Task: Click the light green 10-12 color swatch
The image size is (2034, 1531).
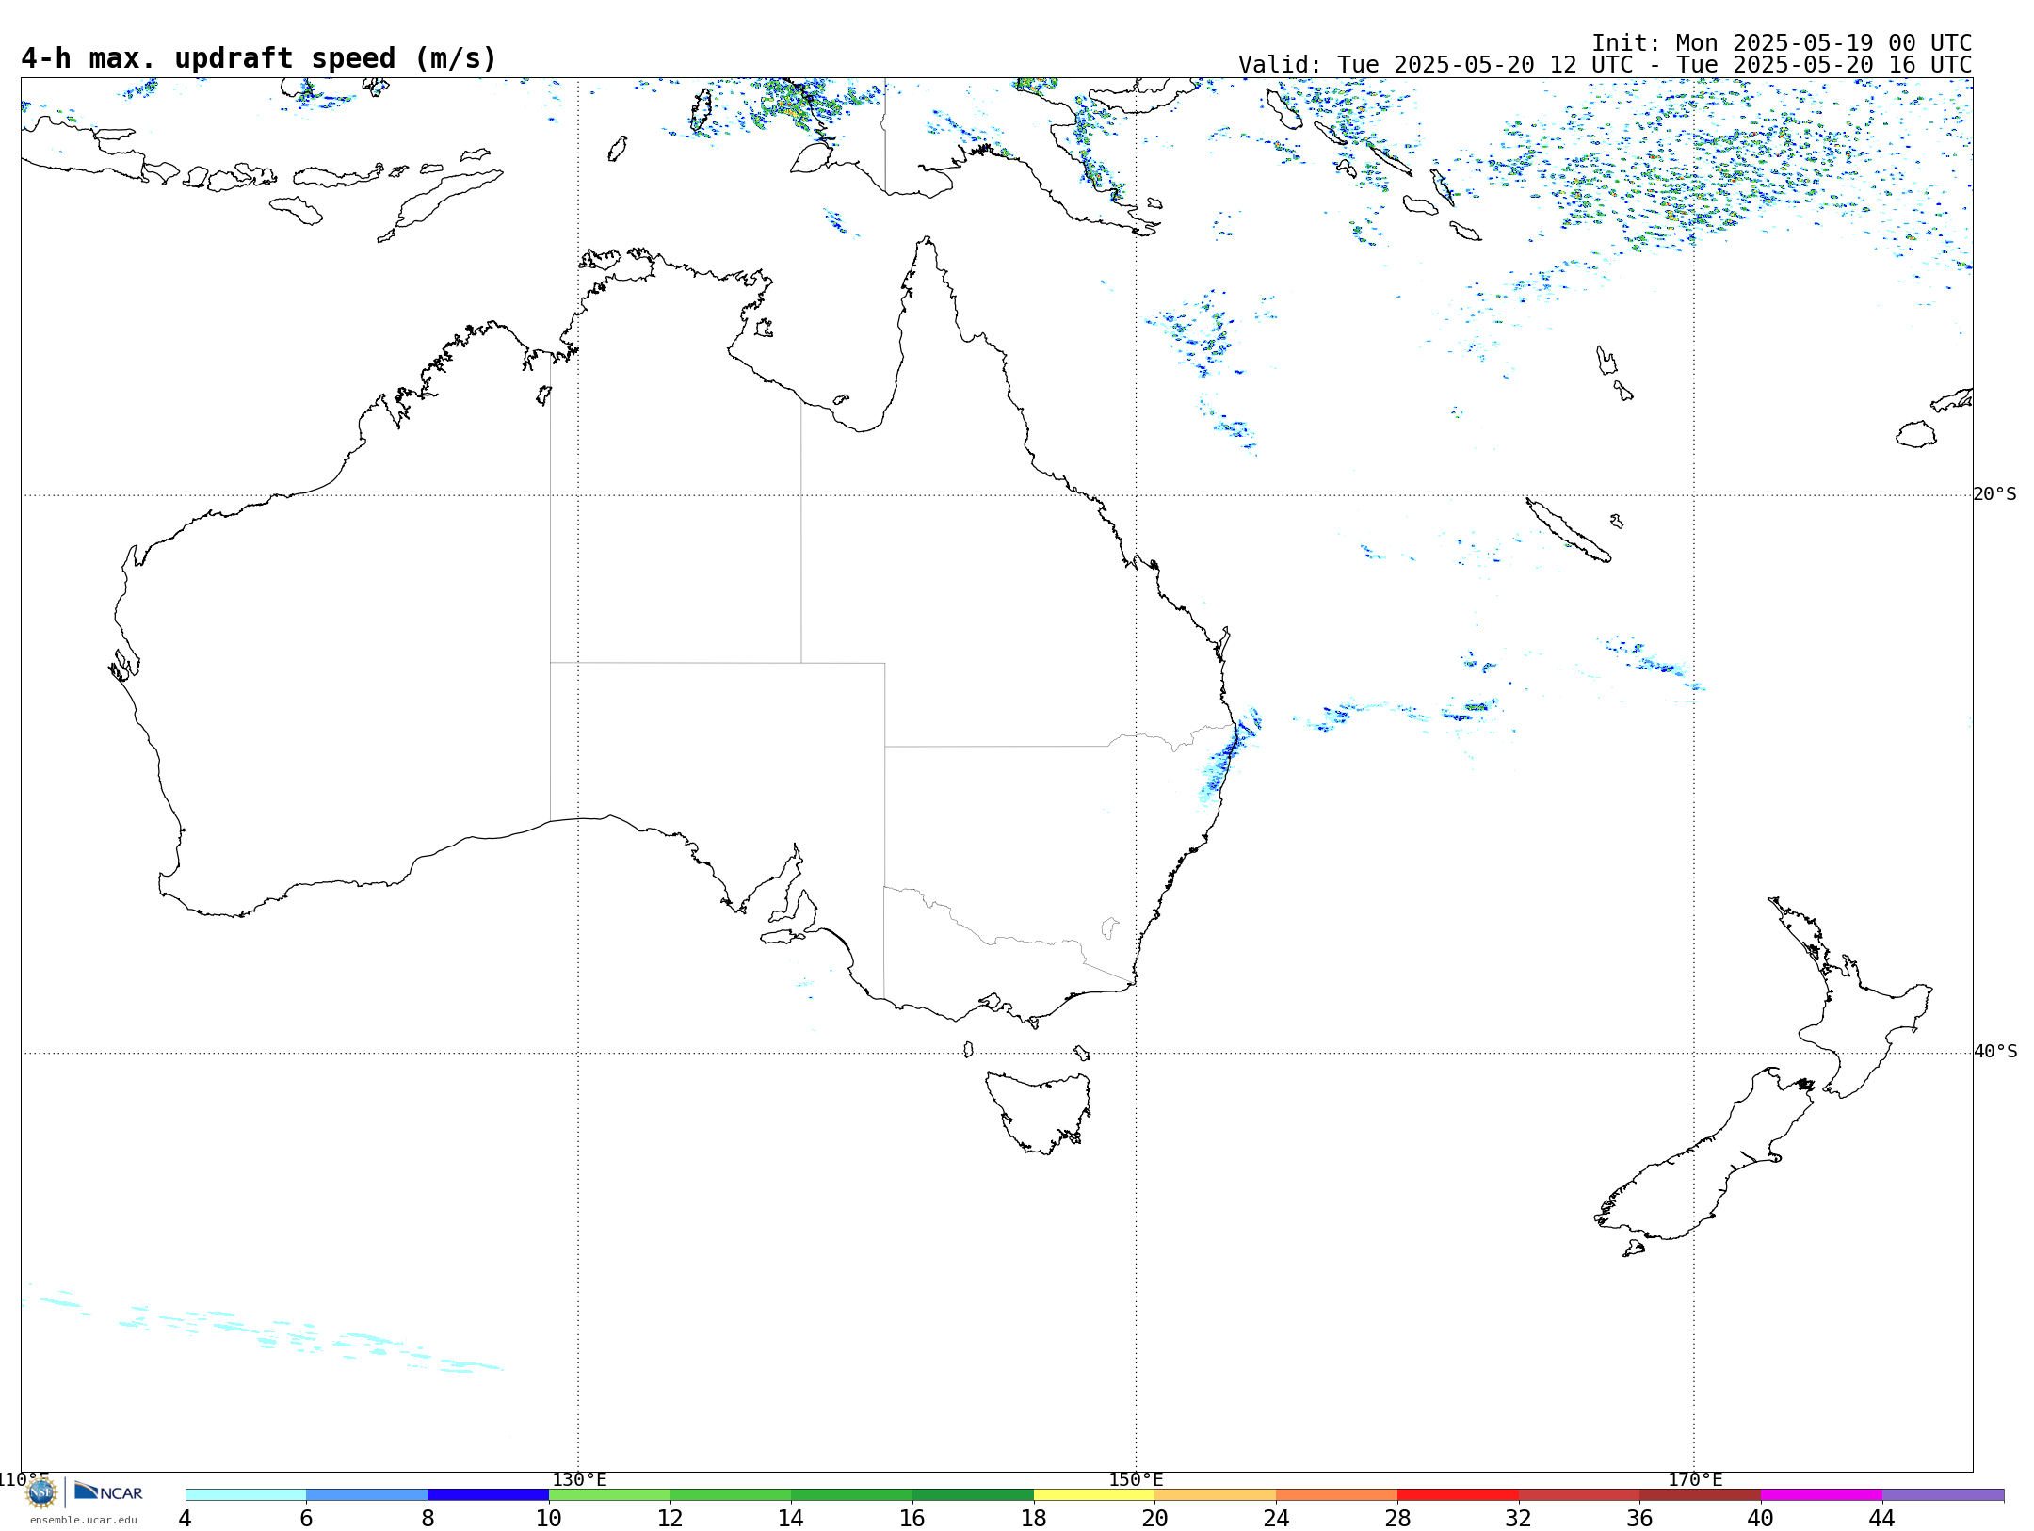Action: (x=609, y=1494)
